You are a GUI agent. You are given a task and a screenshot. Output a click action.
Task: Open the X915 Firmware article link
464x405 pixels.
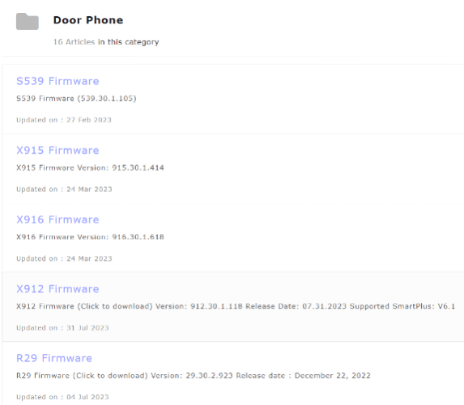coord(57,151)
